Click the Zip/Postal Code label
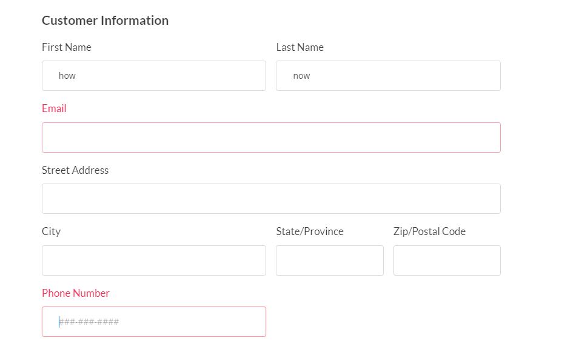Viewport: 582px width, 358px height. (x=429, y=231)
